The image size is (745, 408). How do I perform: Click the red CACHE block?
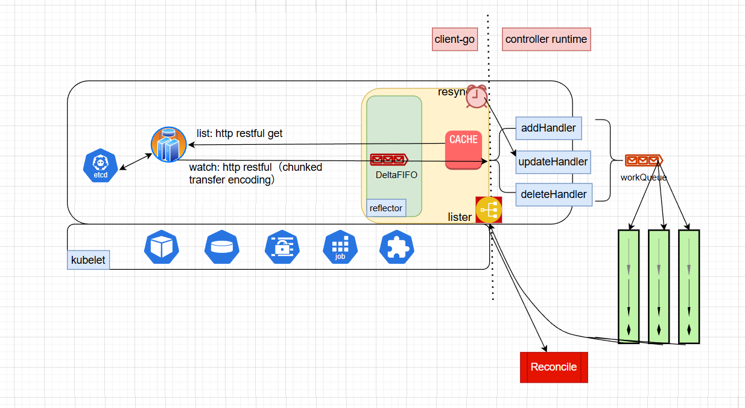pyautogui.click(x=463, y=150)
